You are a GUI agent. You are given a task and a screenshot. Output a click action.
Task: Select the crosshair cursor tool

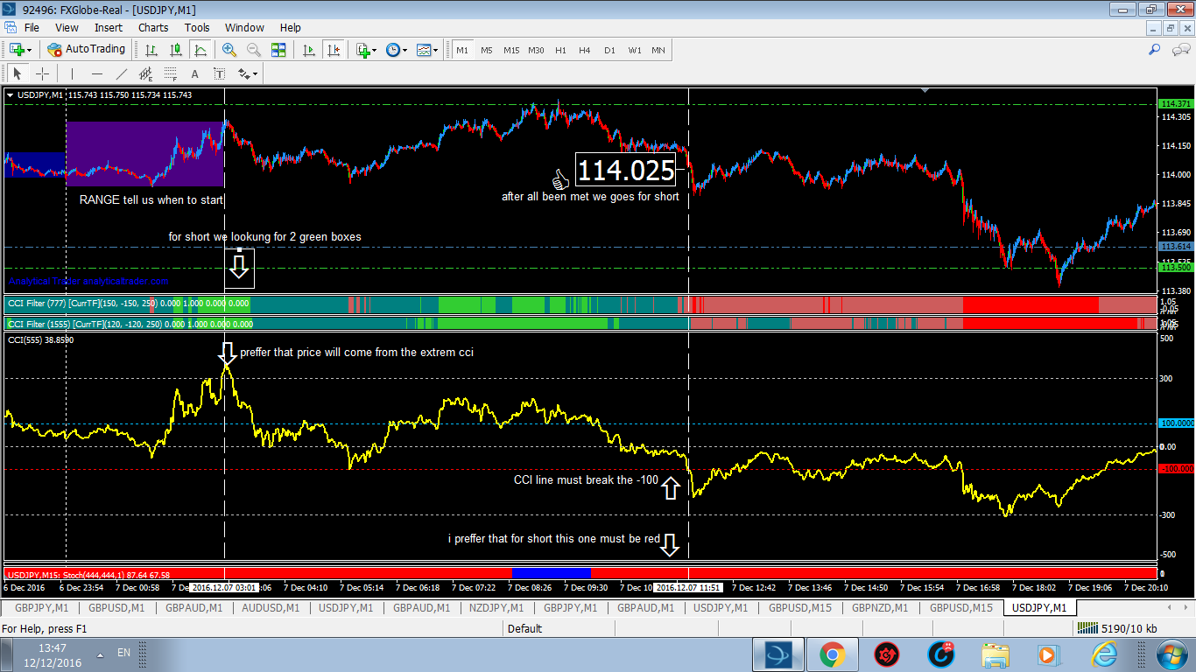[41, 73]
